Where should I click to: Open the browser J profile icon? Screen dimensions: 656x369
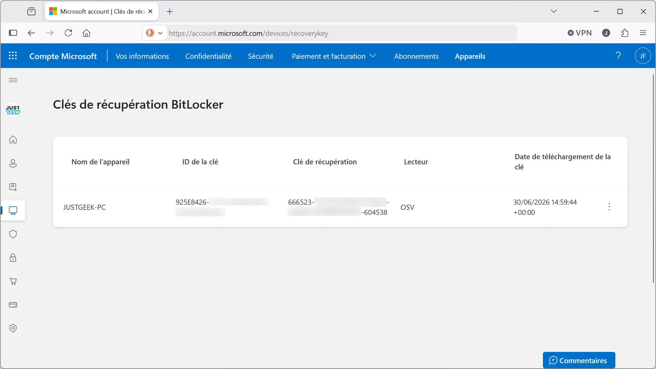click(606, 33)
